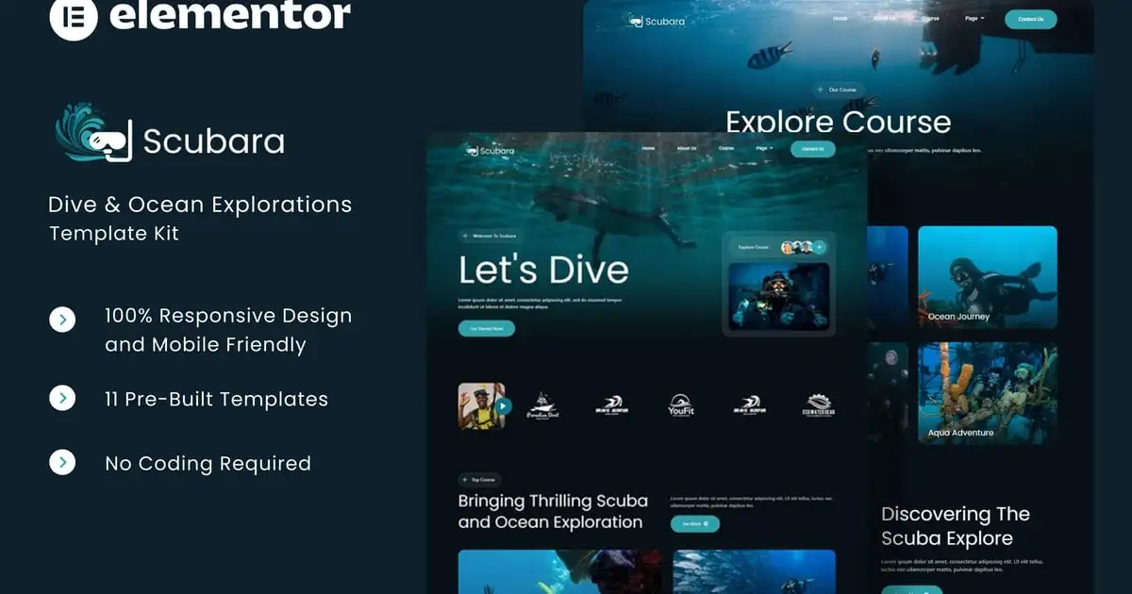The width and height of the screenshot is (1132, 594).
Task: Open the Aqua Adventure course thumbnail
Action: (x=988, y=393)
